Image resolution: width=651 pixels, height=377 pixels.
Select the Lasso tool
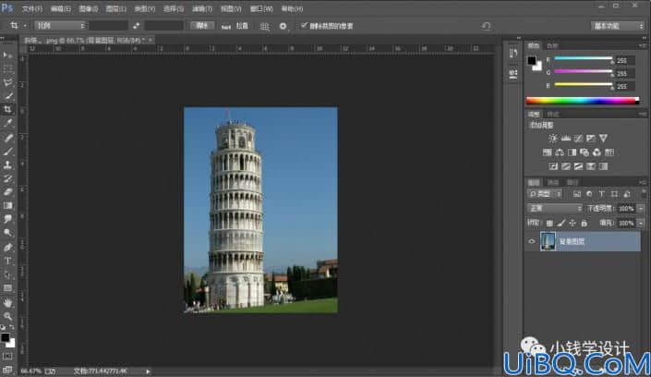point(7,83)
